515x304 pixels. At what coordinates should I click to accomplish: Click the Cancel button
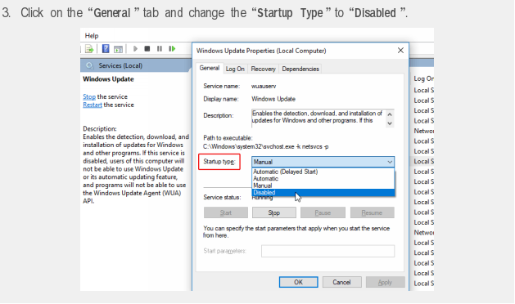(341, 282)
